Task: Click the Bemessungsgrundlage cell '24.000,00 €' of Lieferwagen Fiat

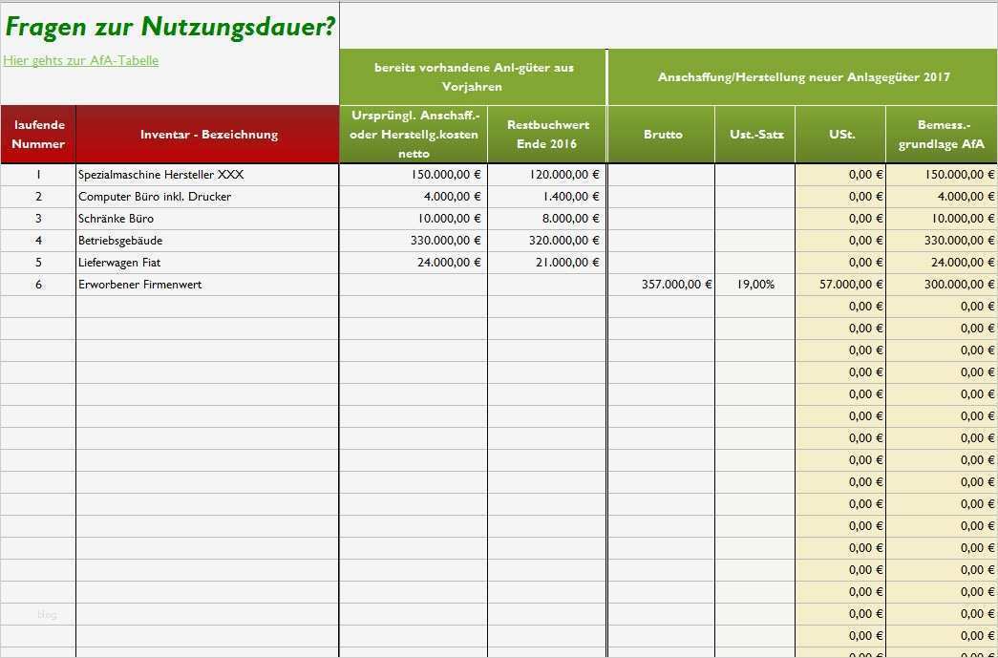Action: coord(942,263)
